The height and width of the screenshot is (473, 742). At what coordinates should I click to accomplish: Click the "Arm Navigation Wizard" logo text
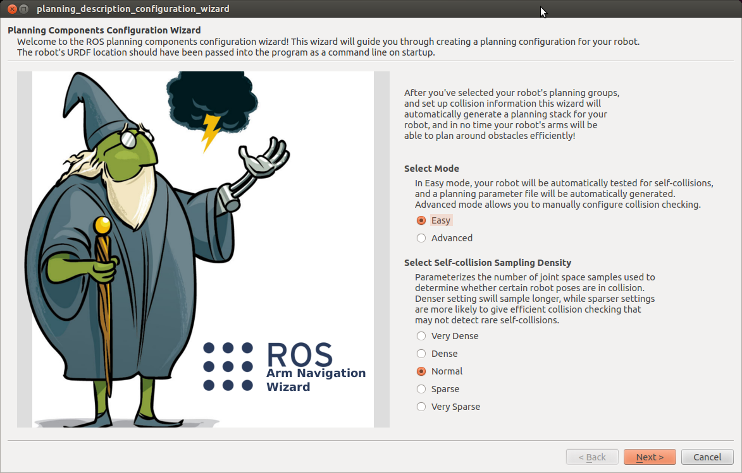[316, 380]
